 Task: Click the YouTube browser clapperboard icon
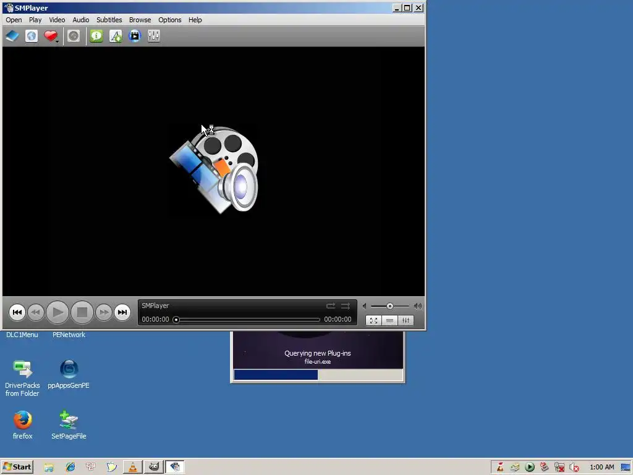pyautogui.click(x=134, y=36)
